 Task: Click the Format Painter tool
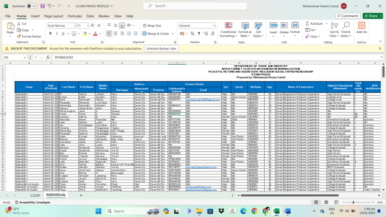(29, 36)
